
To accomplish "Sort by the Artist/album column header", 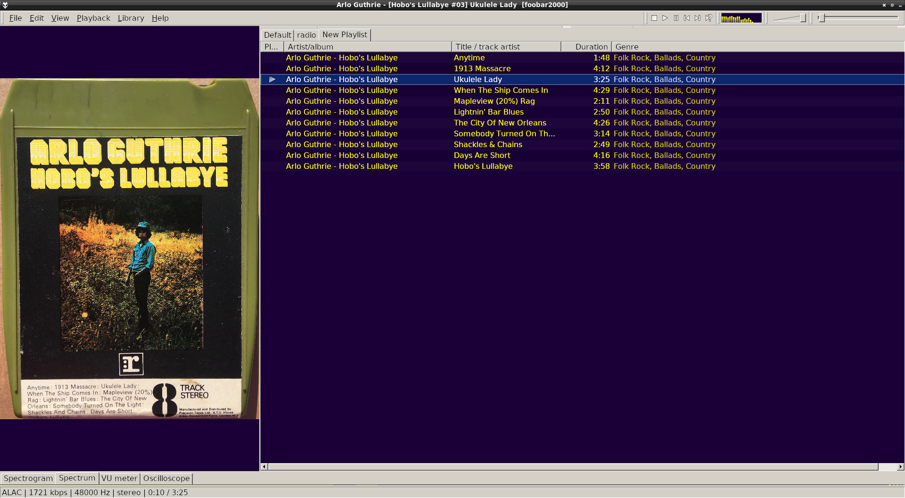I will [368, 47].
